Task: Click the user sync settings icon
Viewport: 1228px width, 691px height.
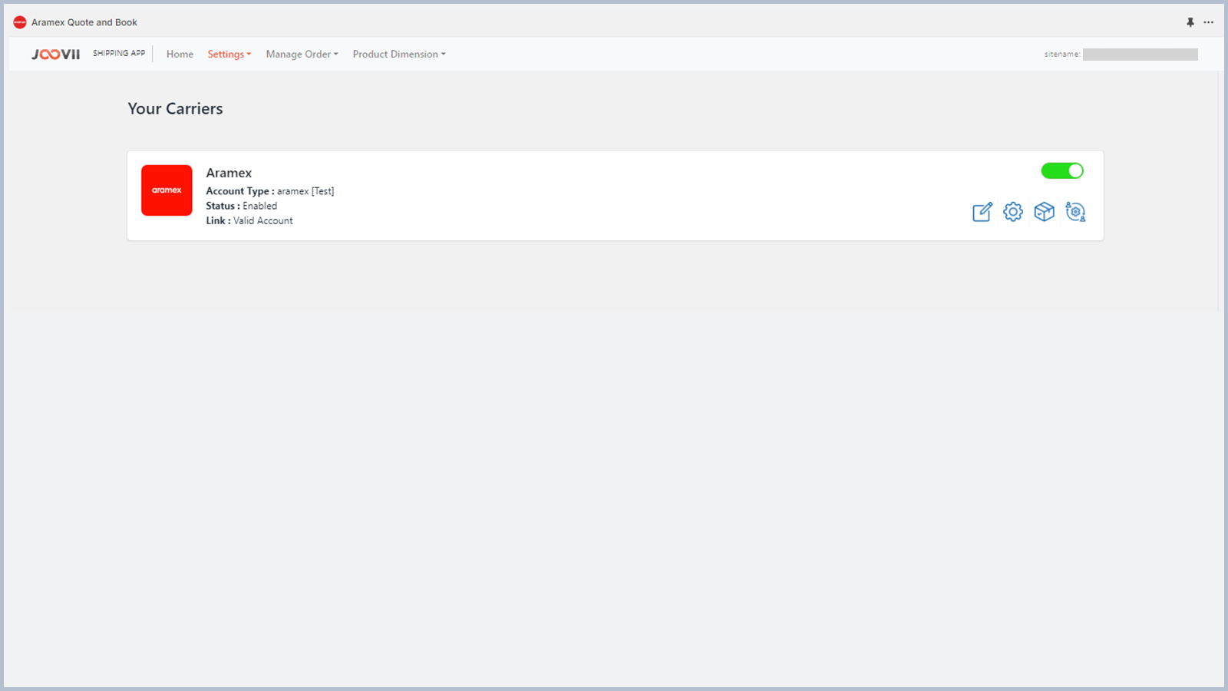Action: [1075, 212]
